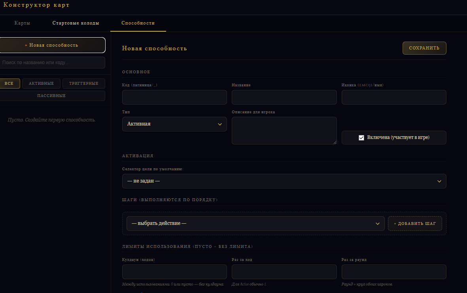
Task: Open the 'Стартовые колоды' tab
Action: pyautogui.click(x=76, y=23)
